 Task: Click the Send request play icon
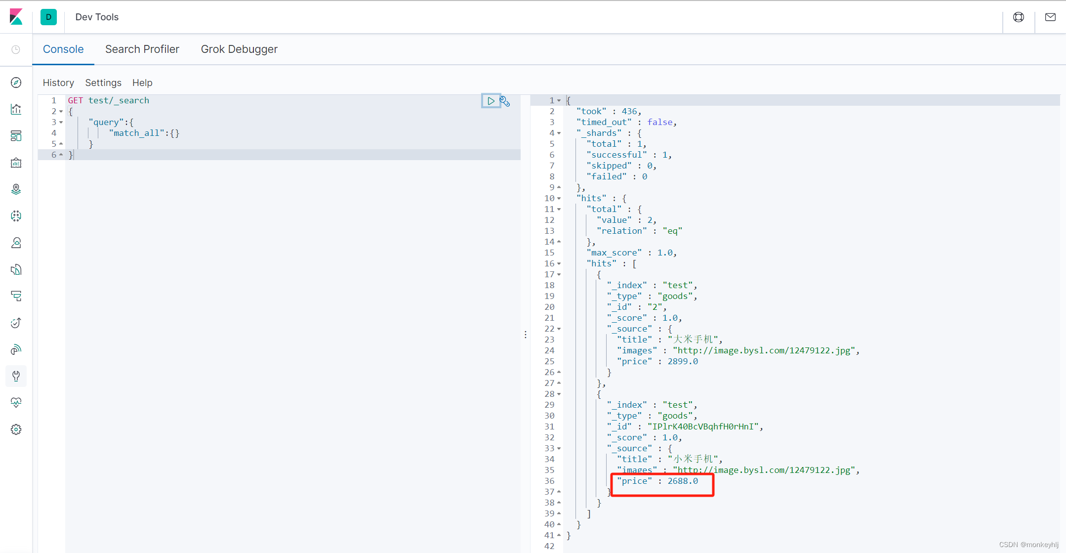coord(491,101)
